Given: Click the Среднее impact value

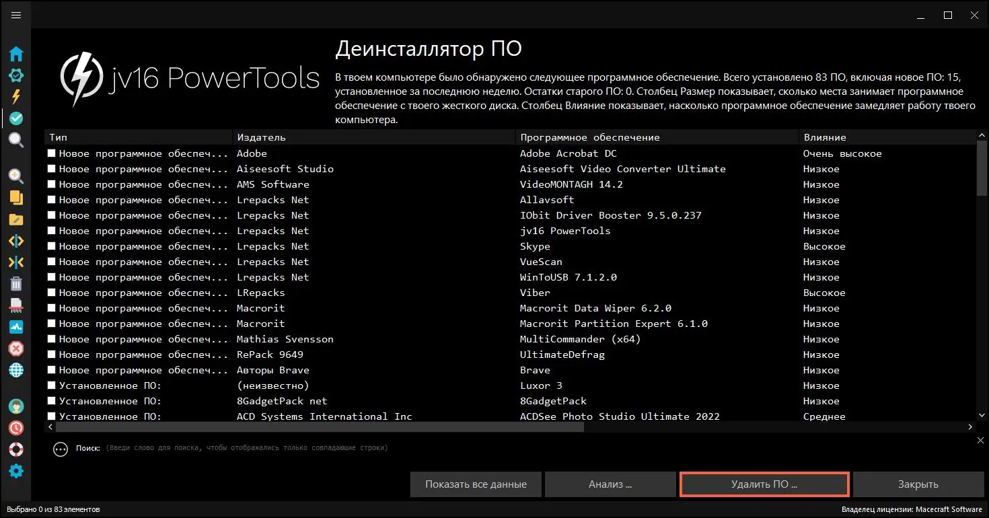Looking at the screenshot, I should pos(824,416).
